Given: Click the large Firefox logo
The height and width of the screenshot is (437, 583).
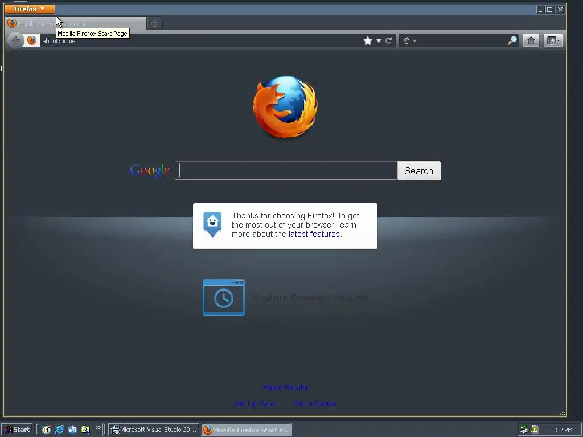Looking at the screenshot, I should point(286,107).
